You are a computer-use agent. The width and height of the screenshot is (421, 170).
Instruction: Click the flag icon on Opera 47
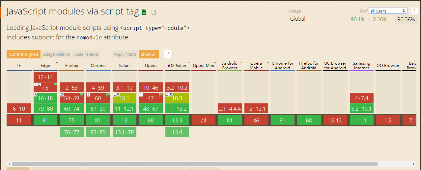[x=161, y=95]
